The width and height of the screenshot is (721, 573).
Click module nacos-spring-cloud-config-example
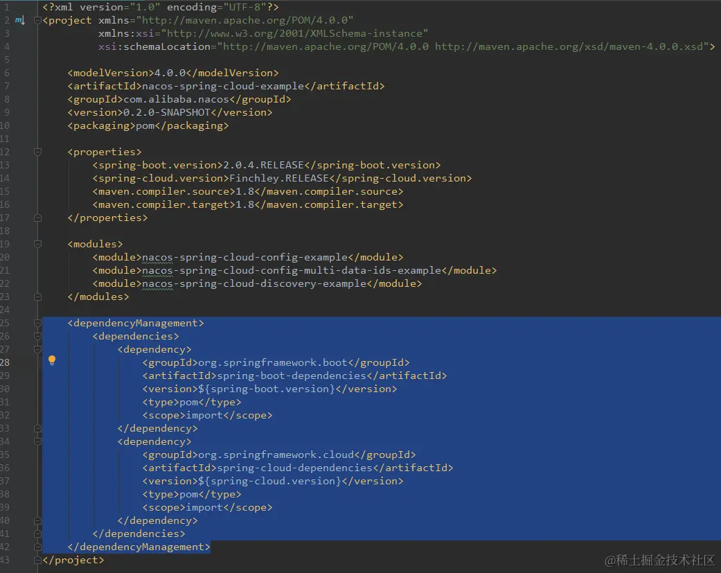pyautogui.click(x=244, y=257)
